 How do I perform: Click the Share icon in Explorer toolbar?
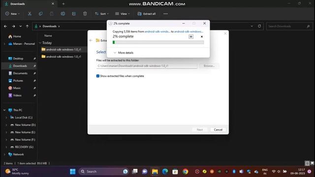74,14
